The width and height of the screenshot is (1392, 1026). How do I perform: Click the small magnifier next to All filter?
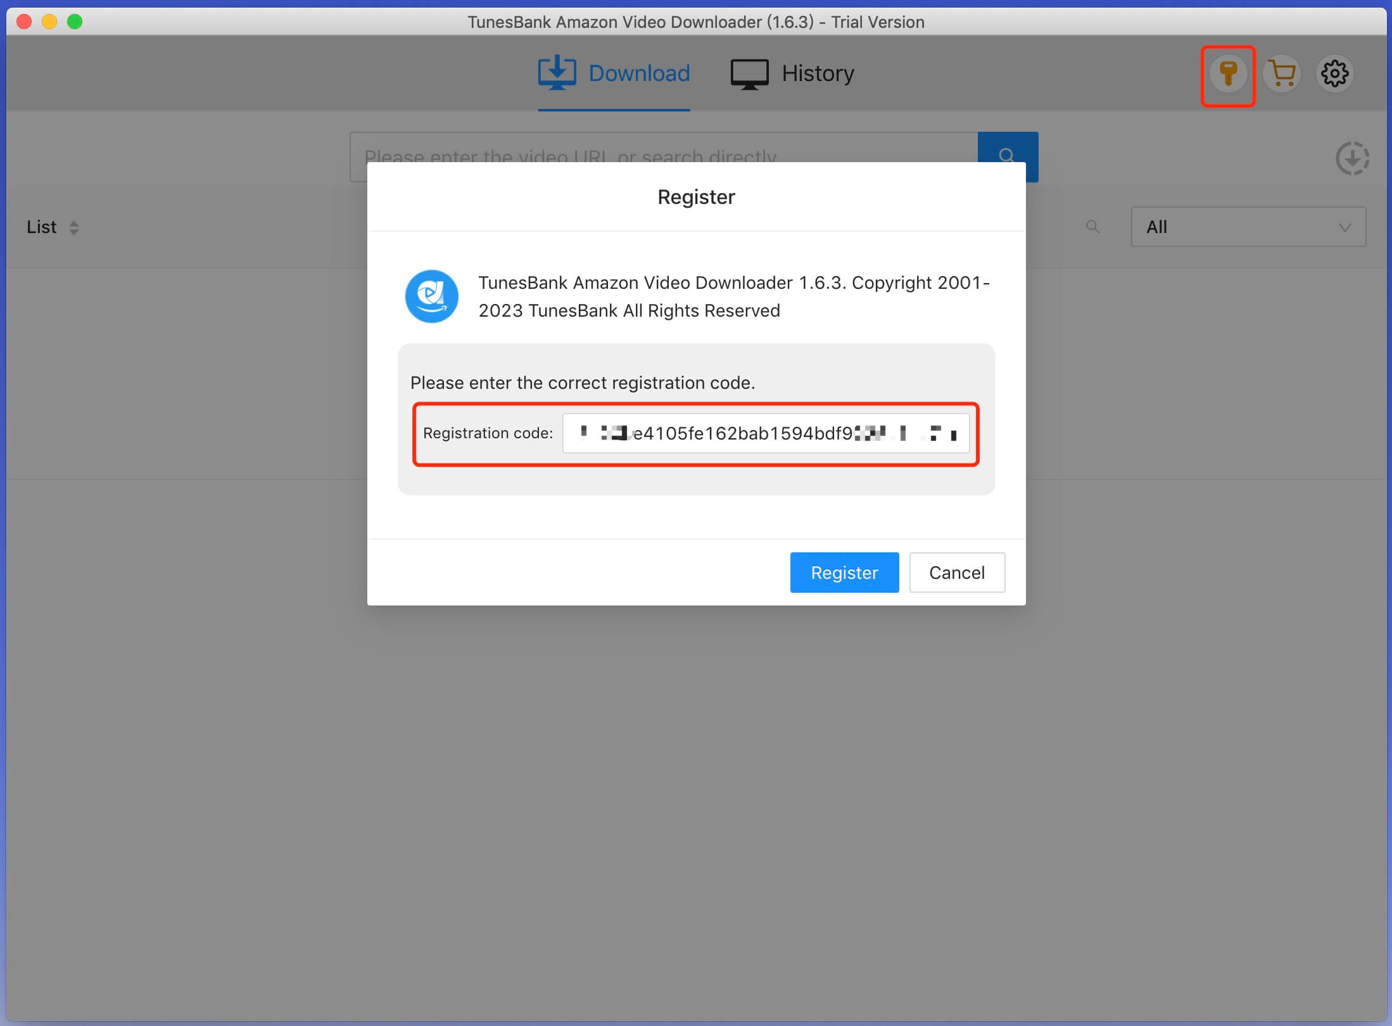(x=1092, y=227)
